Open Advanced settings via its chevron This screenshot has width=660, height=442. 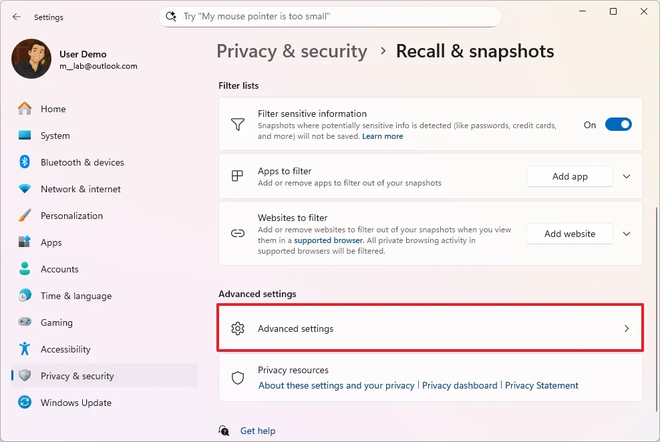point(627,328)
